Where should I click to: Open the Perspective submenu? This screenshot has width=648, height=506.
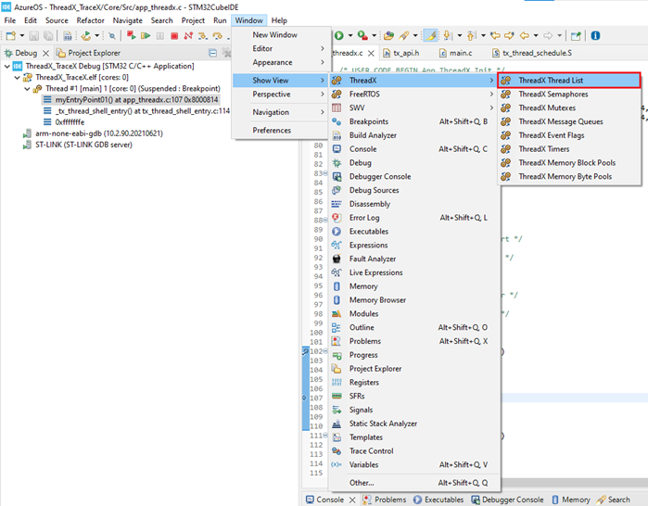click(282, 95)
